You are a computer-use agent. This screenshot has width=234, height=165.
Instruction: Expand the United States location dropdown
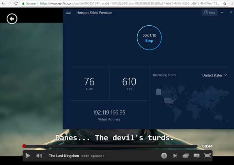(x=214, y=75)
